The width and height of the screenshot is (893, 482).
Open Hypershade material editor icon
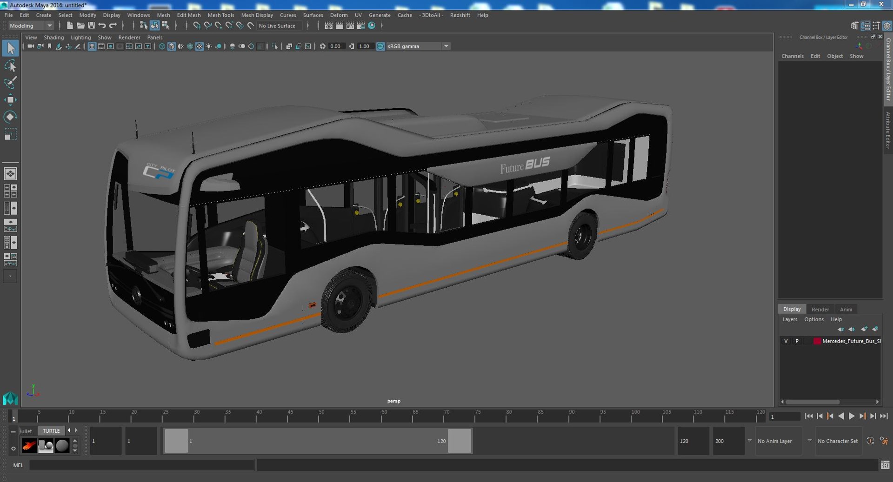point(372,26)
